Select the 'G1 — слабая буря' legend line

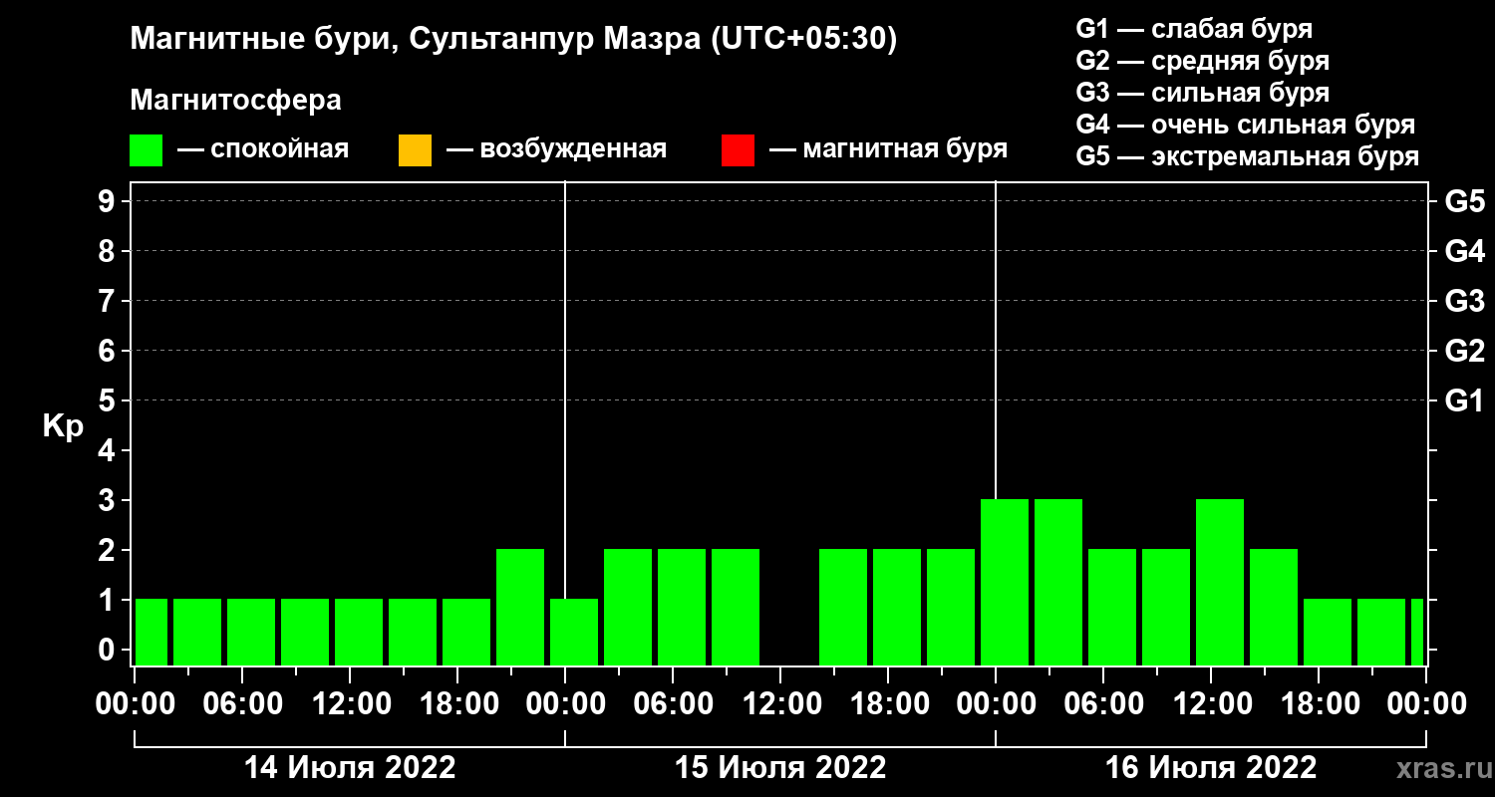1194,29
